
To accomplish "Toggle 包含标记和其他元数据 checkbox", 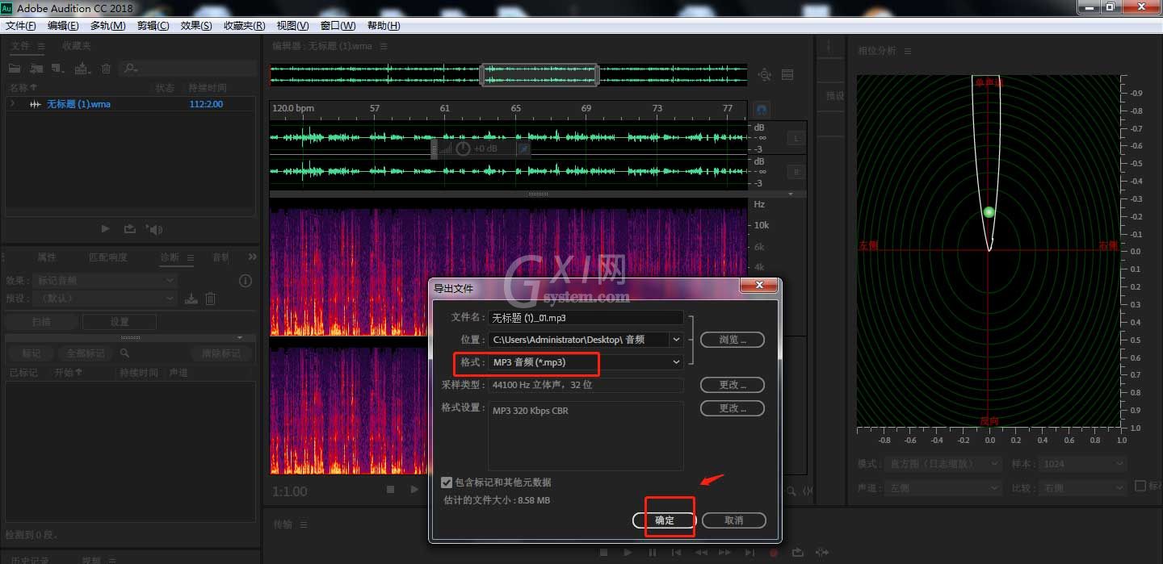I will coord(447,482).
